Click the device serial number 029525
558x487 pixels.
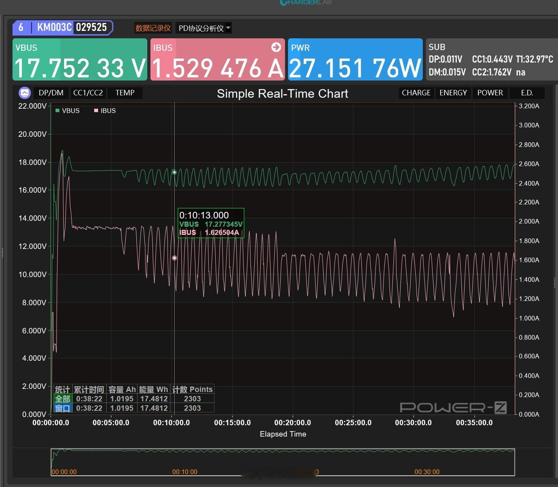(x=91, y=27)
